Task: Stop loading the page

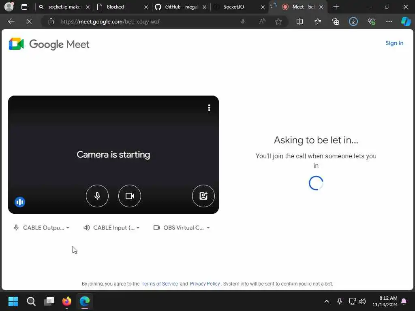Action: pos(29,21)
